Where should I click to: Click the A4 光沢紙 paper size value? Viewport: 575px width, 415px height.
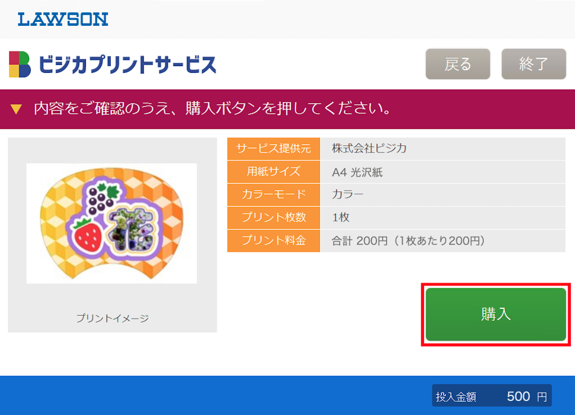click(x=357, y=172)
